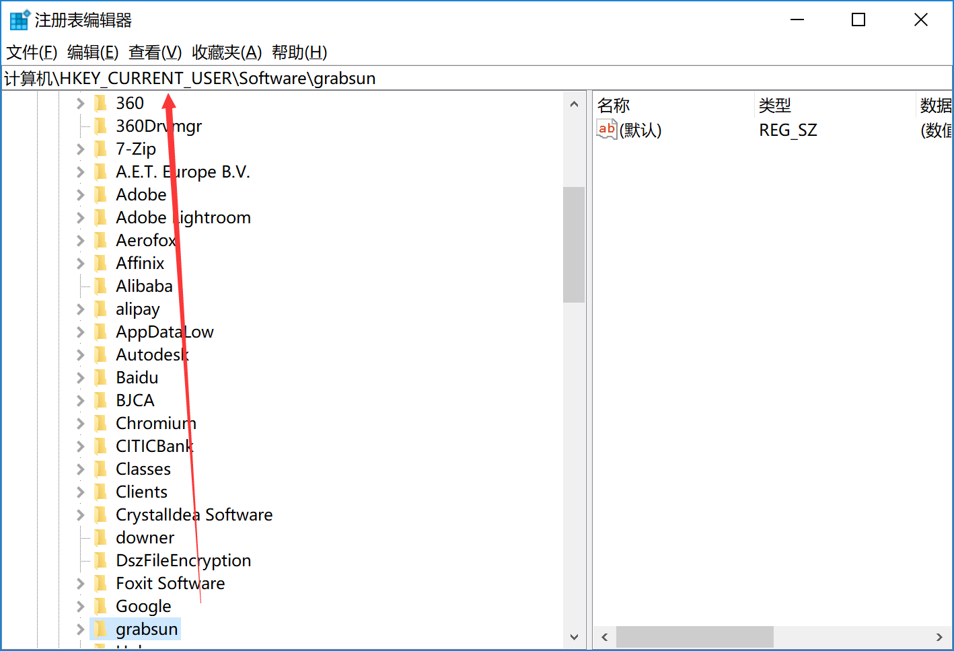The width and height of the screenshot is (954, 651).
Task: Expand the Aerofox key chevron
Action: [x=81, y=240]
